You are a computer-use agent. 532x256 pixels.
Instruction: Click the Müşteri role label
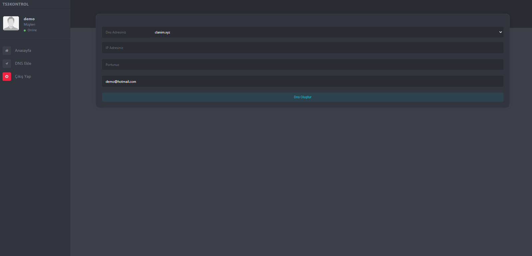pos(29,25)
